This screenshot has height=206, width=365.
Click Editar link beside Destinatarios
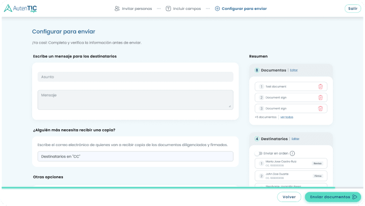point(295,139)
